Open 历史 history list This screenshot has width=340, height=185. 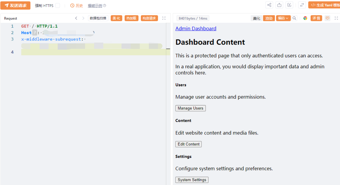(76, 6)
